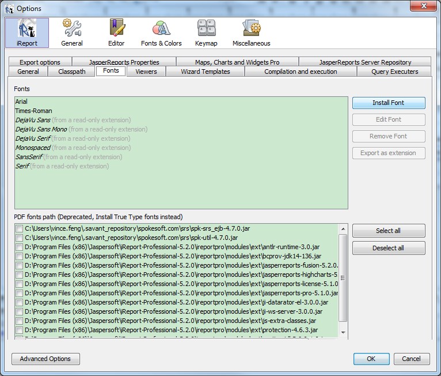Check the jasperreports-pro-5.1.0.jar checkbox
Viewport: 441px width, 376px height.
19,293
